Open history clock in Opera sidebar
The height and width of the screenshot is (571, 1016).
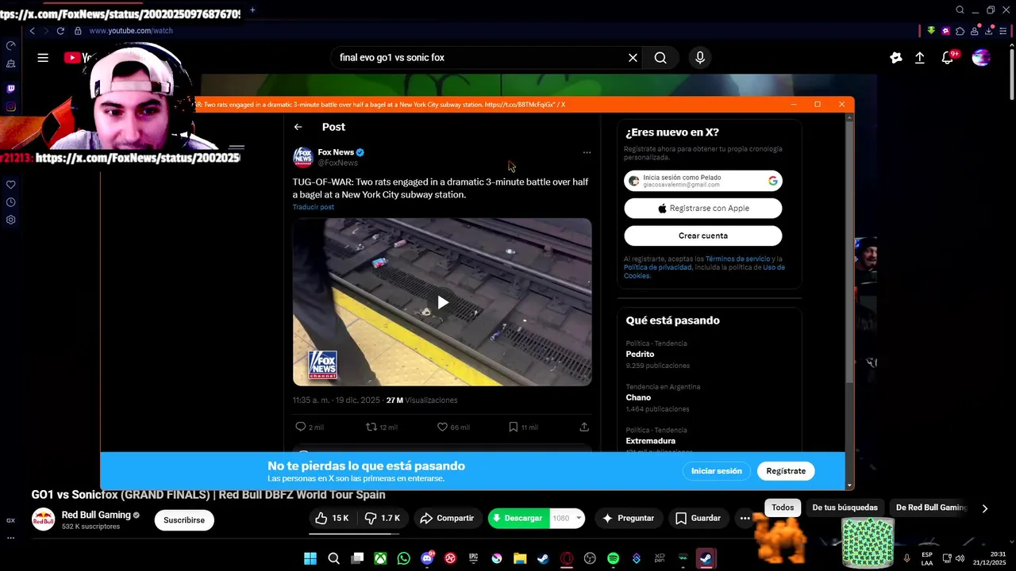pos(10,202)
